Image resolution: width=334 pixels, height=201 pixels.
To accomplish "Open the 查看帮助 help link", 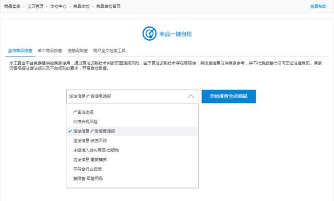I will tap(318, 6).
